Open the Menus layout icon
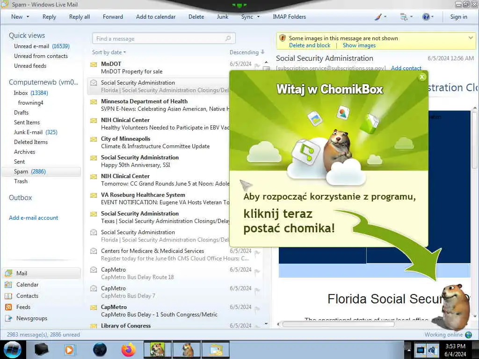 [406, 17]
